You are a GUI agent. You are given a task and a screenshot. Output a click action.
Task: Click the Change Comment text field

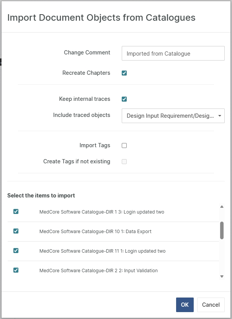(x=173, y=54)
